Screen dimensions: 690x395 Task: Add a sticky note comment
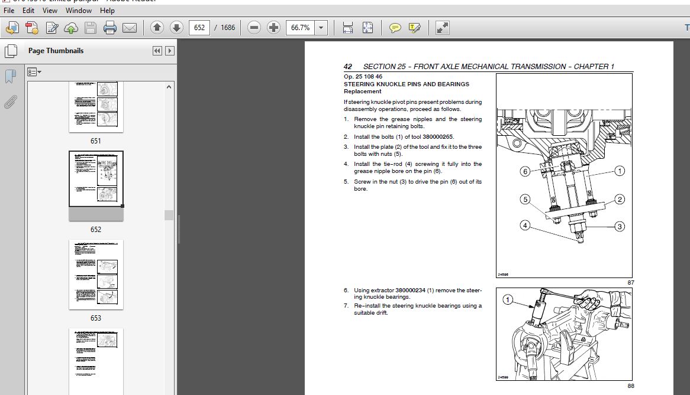(x=395, y=28)
